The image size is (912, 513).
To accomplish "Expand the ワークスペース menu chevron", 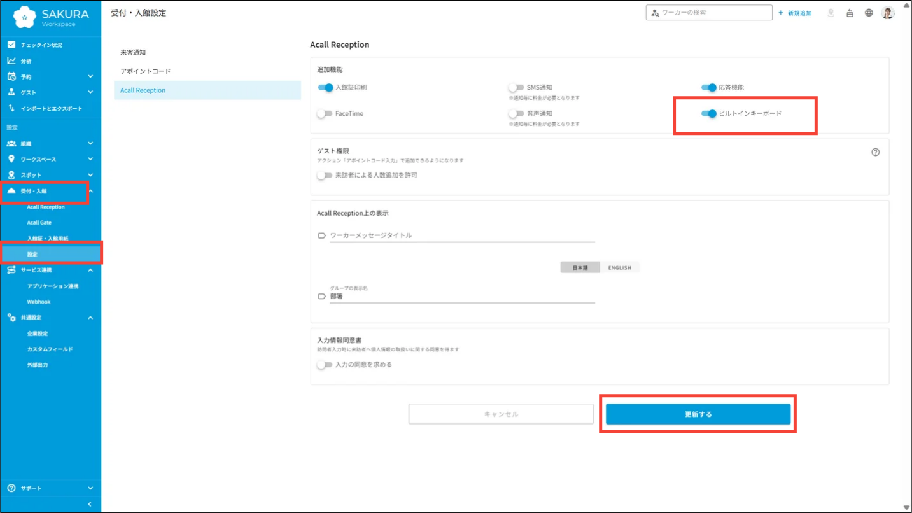I will (x=90, y=159).
